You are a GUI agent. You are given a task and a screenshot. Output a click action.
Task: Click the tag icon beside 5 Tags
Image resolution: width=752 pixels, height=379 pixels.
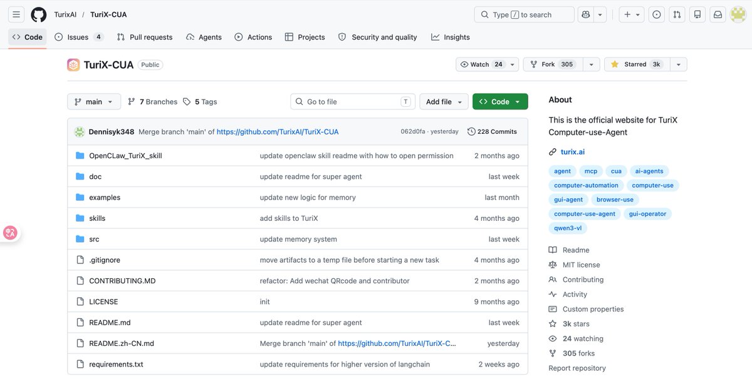pos(187,101)
